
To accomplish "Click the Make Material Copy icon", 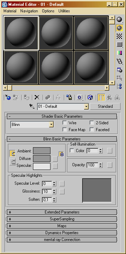I will [48, 97].
